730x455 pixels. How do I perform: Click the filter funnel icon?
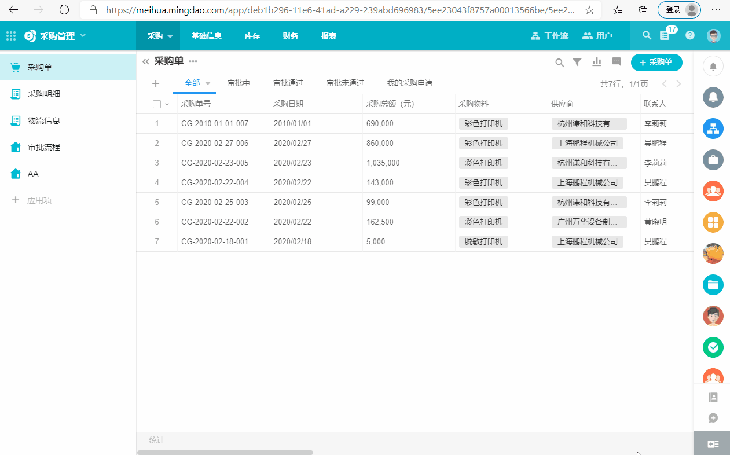577,62
